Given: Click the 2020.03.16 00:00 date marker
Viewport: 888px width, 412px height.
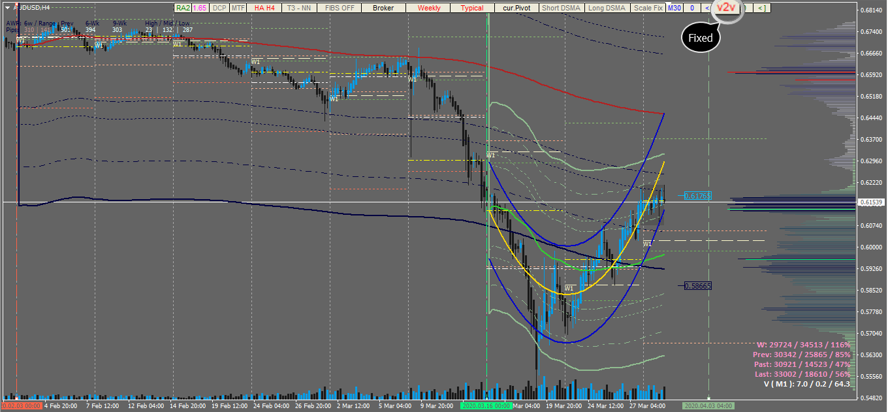Looking at the screenshot, I should [x=486, y=405].
